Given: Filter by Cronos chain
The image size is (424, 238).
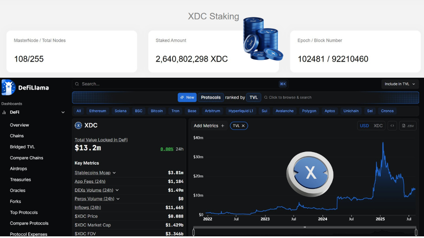Looking at the screenshot, I should pos(387,111).
